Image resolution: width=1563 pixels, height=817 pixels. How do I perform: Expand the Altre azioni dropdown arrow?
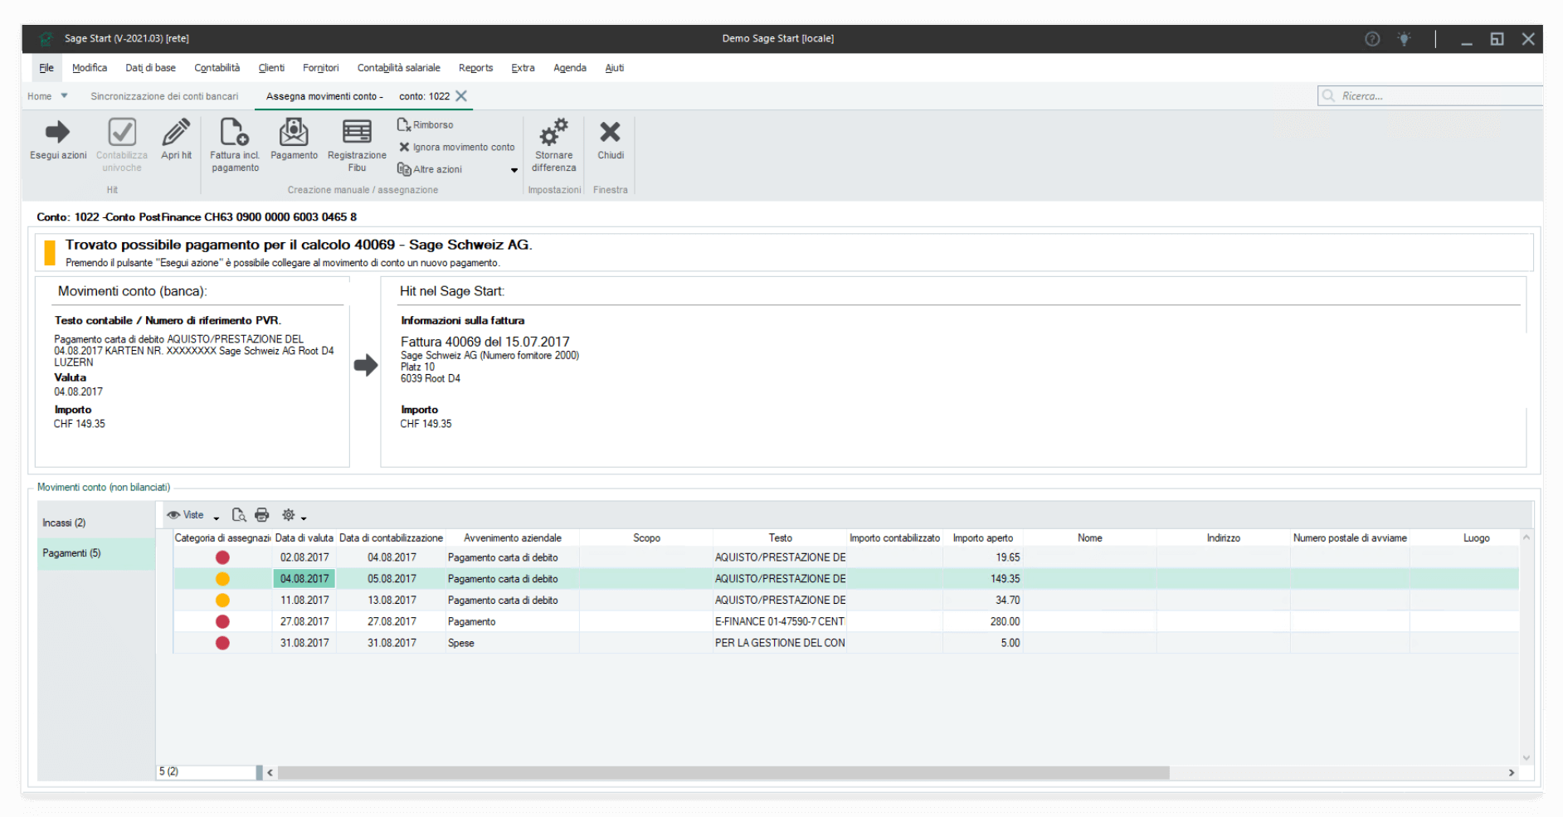pos(514,170)
